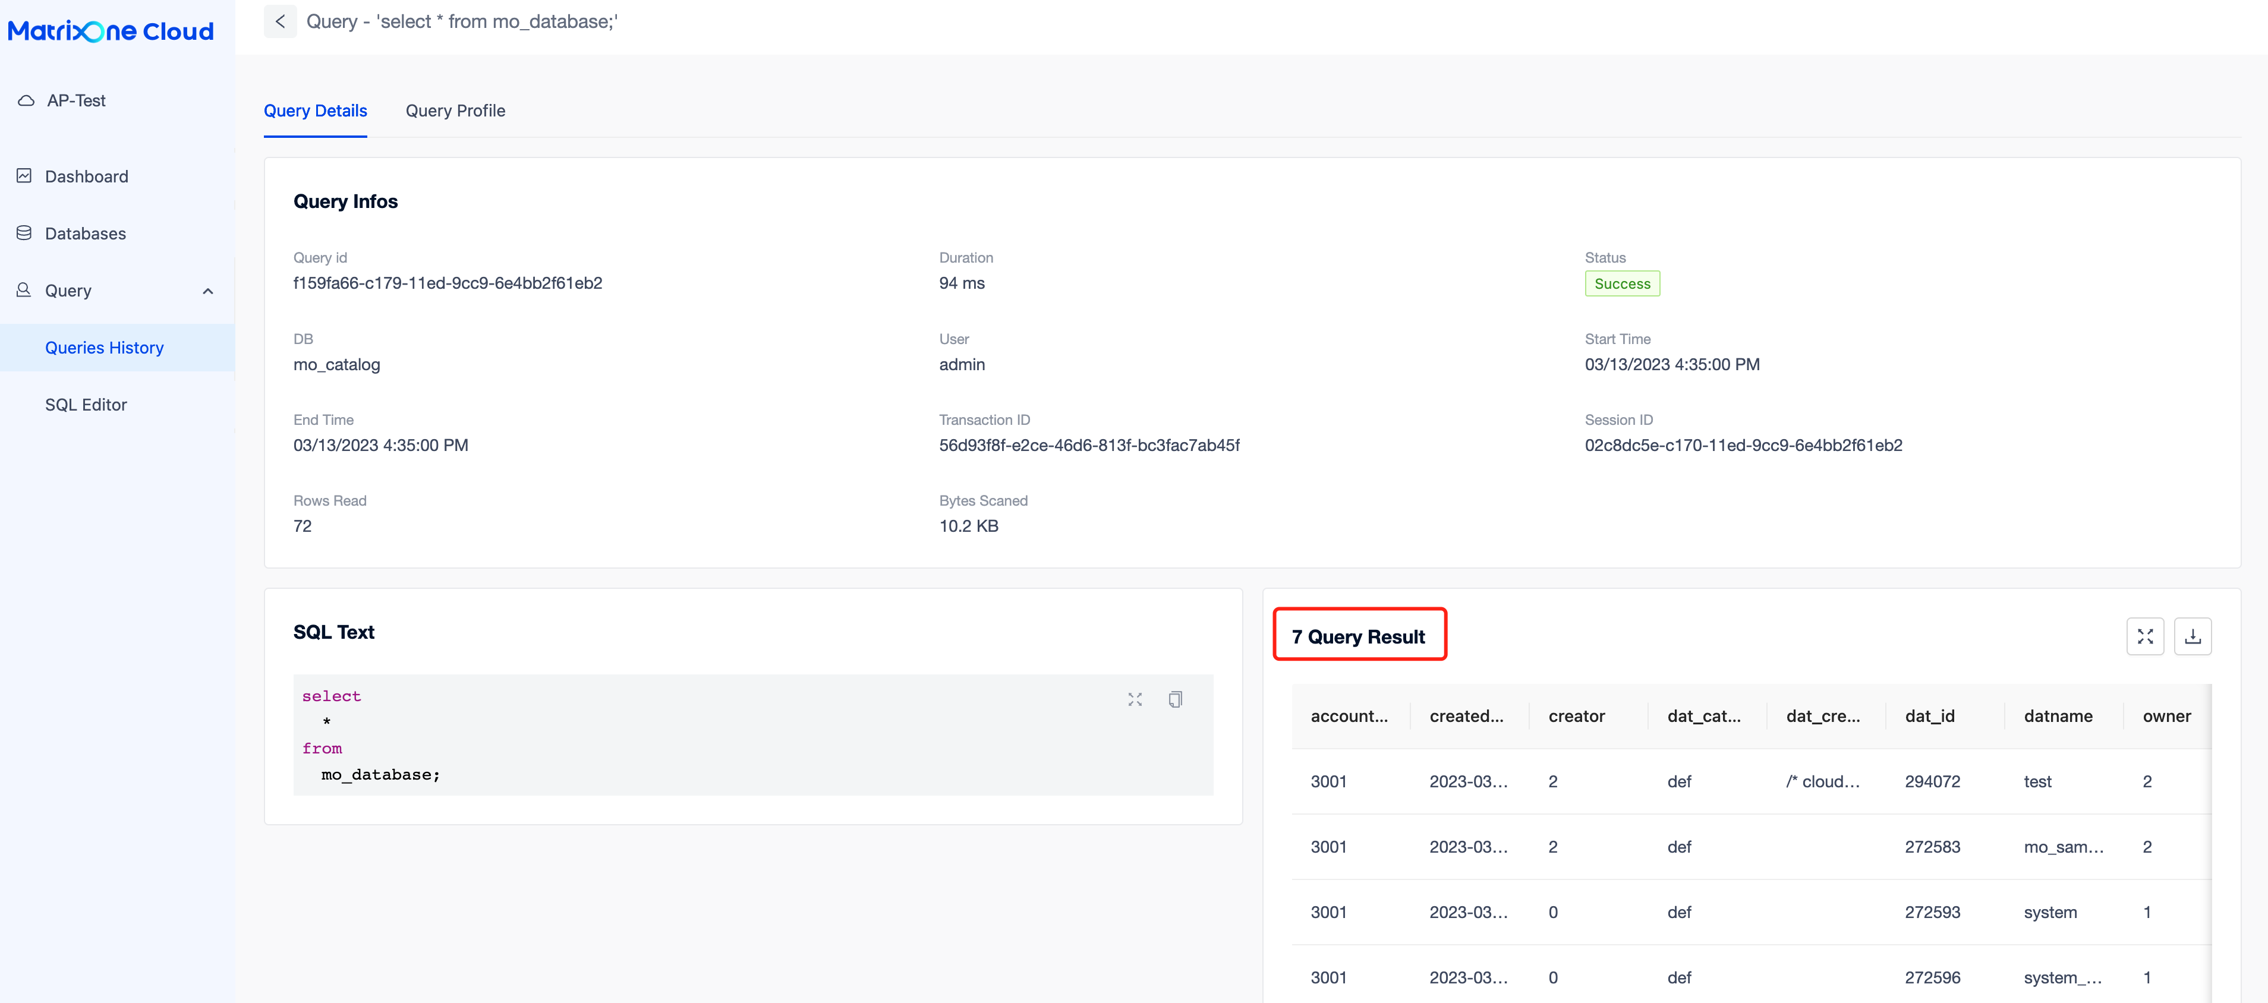Image resolution: width=2268 pixels, height=1003 pixels.
Task: Select the Databases sidebar icon
Action: click(24, 232)
